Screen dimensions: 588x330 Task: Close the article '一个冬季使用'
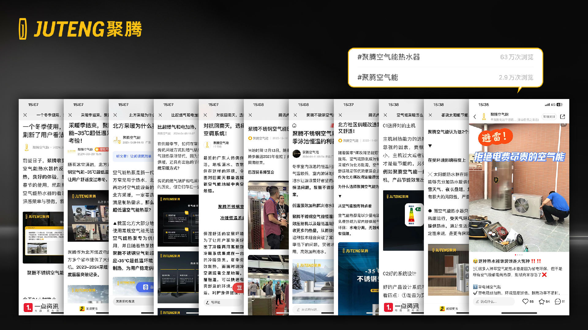pos(25,115)
